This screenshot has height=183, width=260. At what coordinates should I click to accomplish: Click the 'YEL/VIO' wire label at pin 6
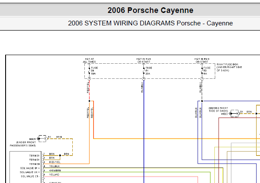pyautogui.click(x=54, y=174)
